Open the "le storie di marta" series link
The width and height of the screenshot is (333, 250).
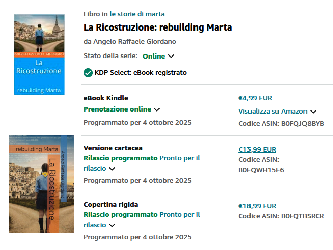click(x=137, y=14)
